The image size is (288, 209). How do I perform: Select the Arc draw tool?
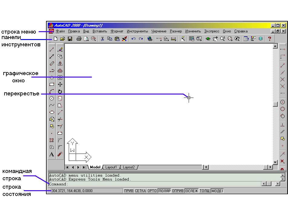[x=52, y=91]
